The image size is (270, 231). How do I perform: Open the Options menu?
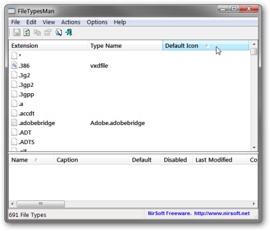coord(97,22)
